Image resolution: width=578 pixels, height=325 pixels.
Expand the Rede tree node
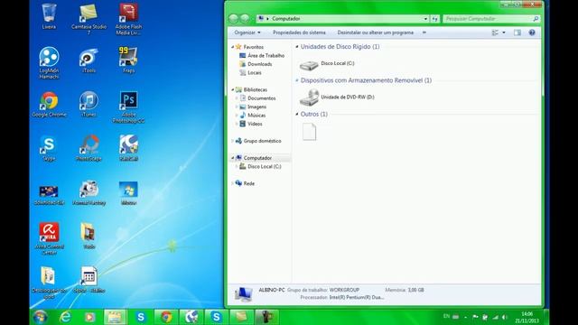click(x=233, y=183)
